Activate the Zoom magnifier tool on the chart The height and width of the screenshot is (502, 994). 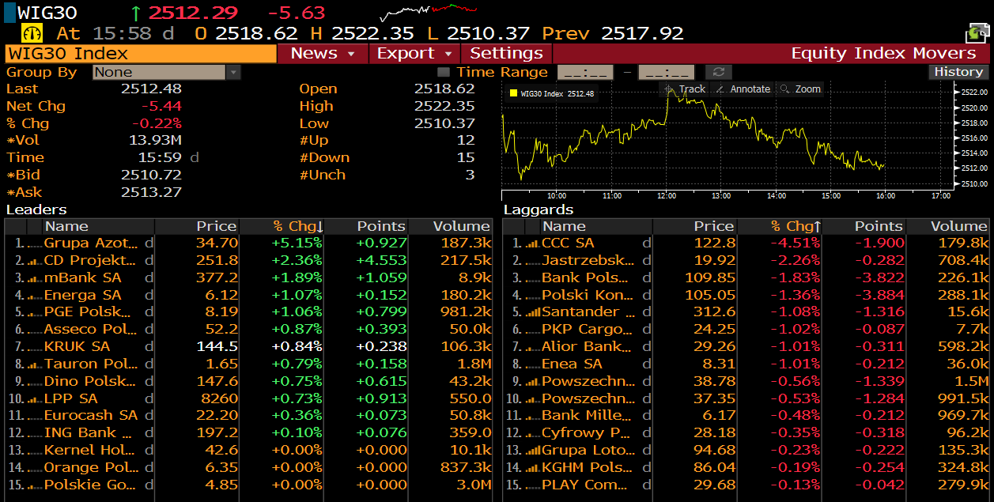coord(800,89)
